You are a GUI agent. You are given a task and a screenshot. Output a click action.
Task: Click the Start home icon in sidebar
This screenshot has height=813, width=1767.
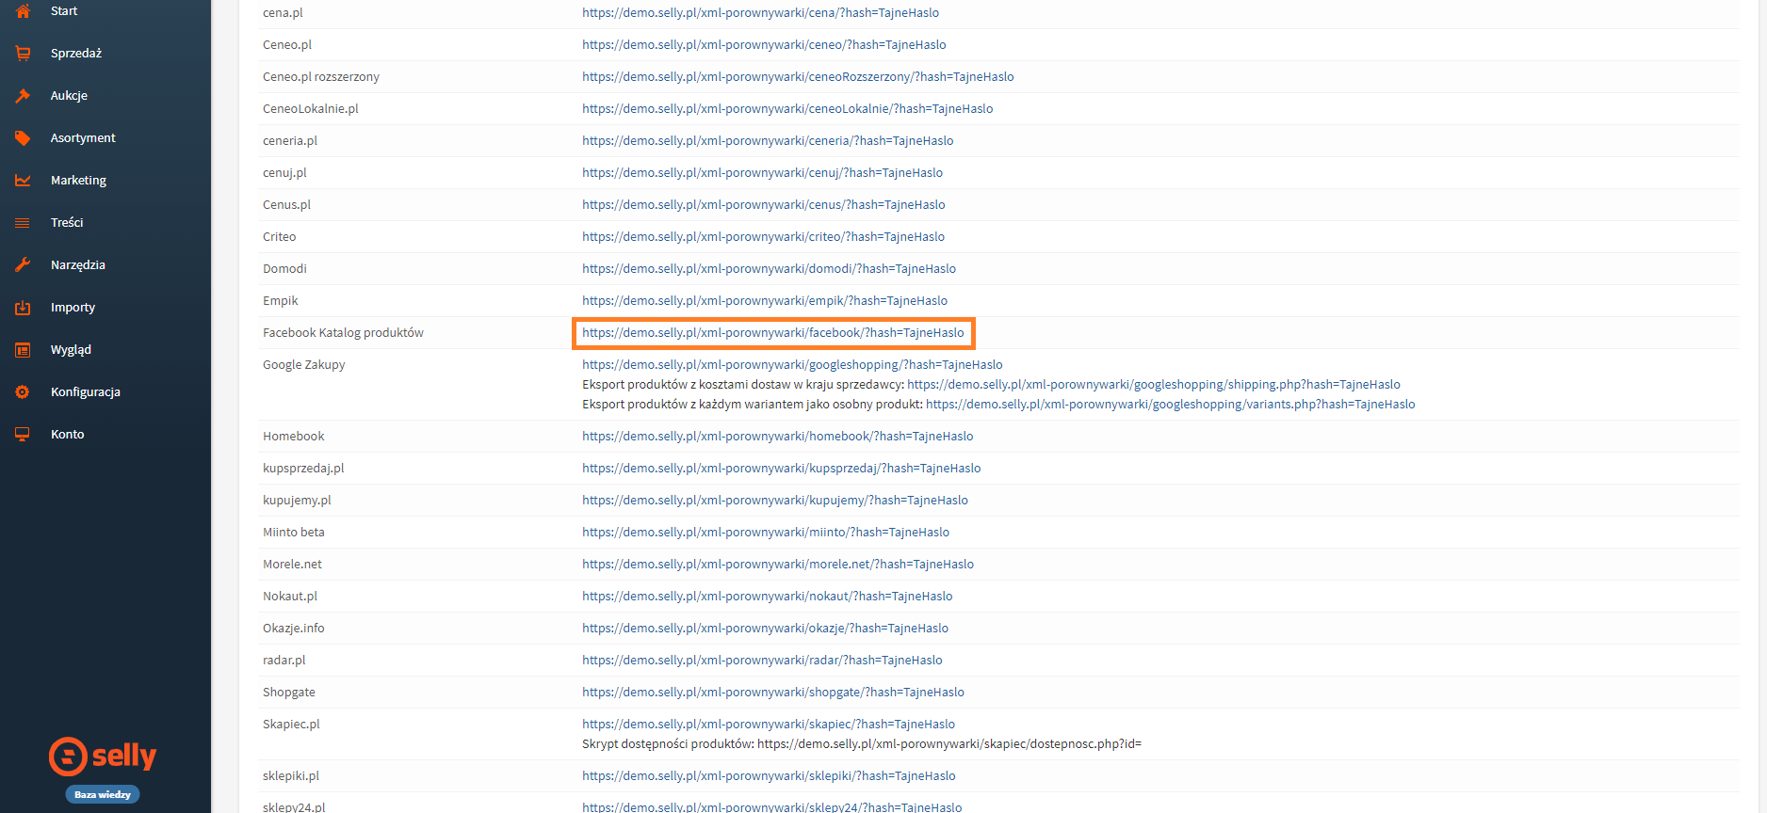(23, 11)
